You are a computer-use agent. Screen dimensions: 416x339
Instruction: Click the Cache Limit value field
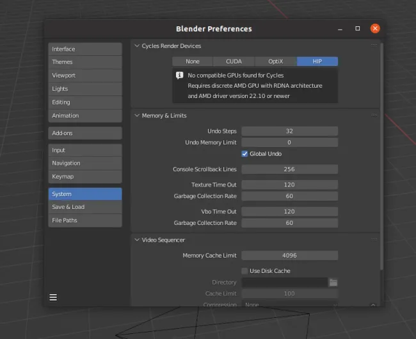click(290, 294)
